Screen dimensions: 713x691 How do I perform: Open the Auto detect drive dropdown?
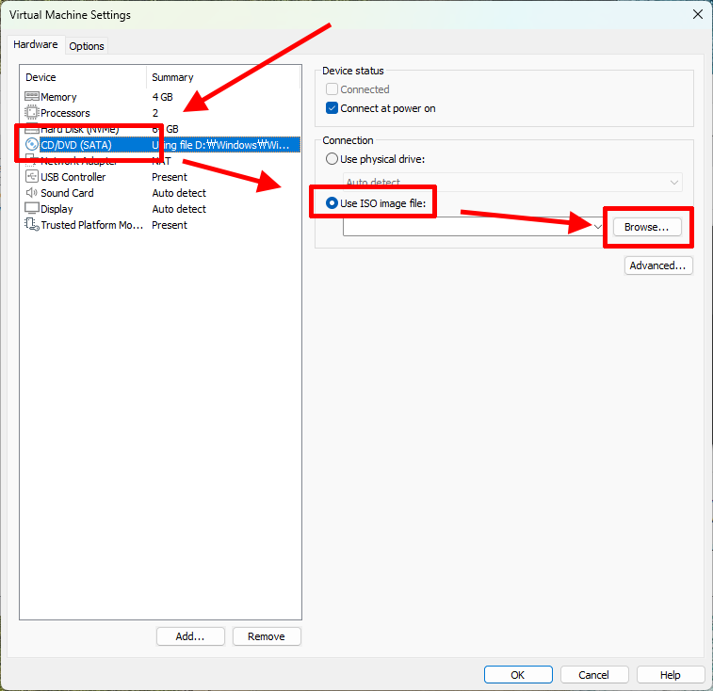[512, 183]
